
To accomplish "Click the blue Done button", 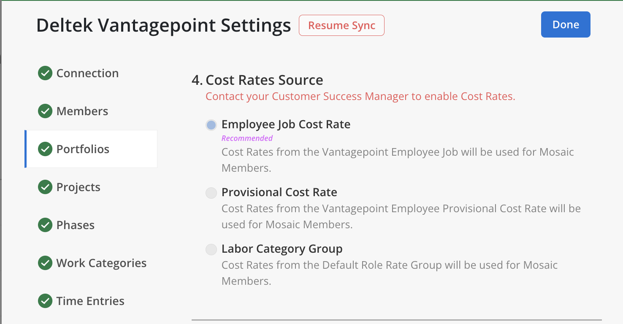I will (565, 24).
